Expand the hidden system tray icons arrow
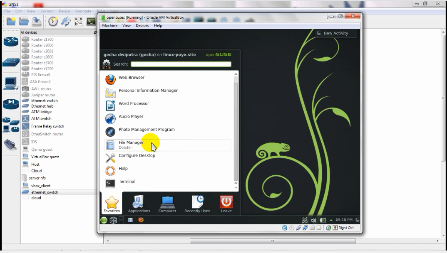447x253 pixels. tap(331, 220)
